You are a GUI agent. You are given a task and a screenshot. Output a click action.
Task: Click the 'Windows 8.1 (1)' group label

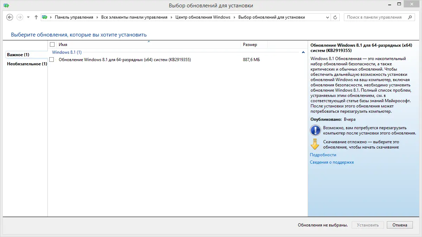pos(67,52)
